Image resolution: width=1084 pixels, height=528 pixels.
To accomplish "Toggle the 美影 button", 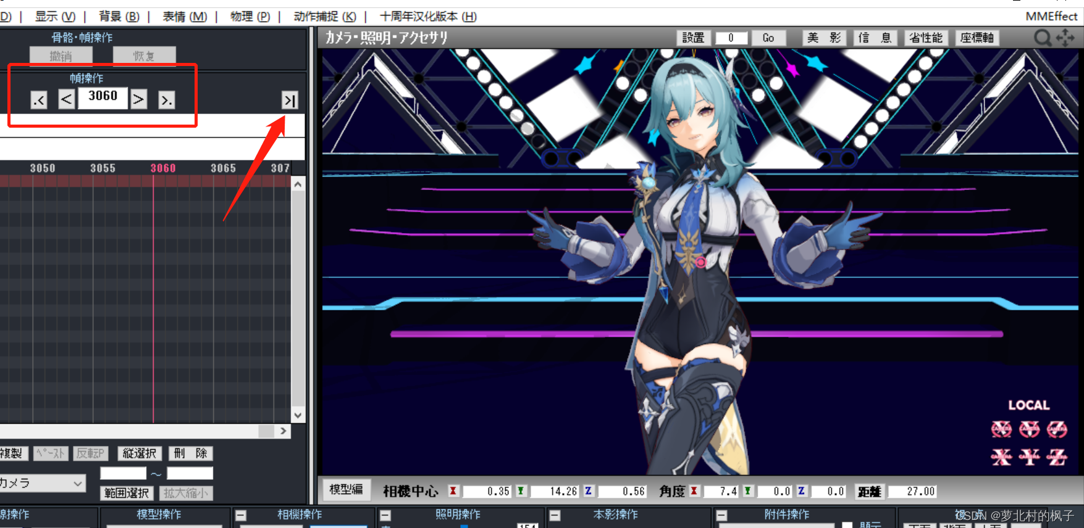I will (824, 38).
